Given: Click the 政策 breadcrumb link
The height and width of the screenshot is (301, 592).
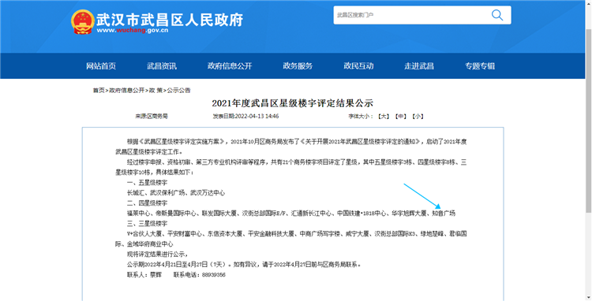Looking at the screenshot, I should pos(155,91).
